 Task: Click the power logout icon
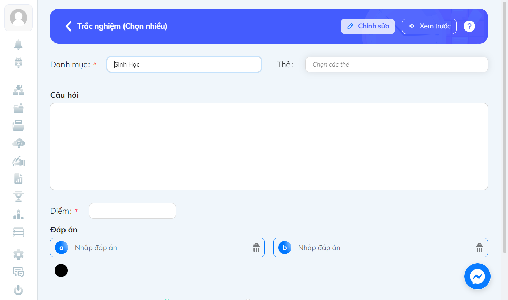click(x=19, y=290)
